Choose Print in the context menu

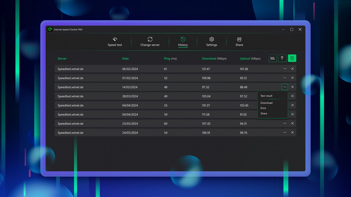263,108
